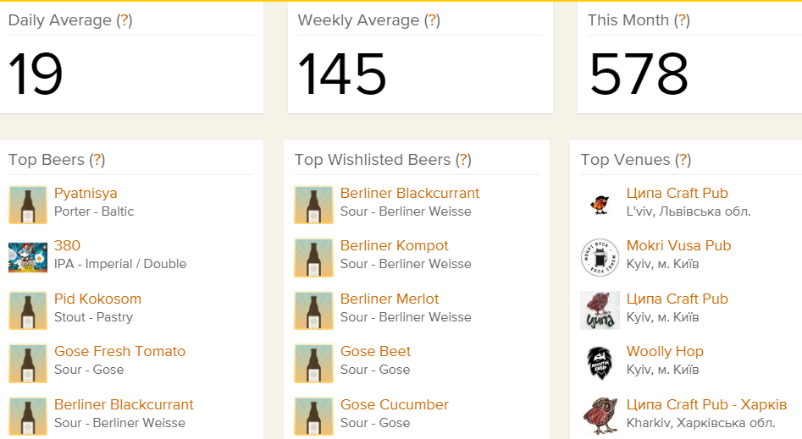Screen dimensions: 802x439
Task: Open the Berliner Kompot wishlisted beer
Action: 394,246
